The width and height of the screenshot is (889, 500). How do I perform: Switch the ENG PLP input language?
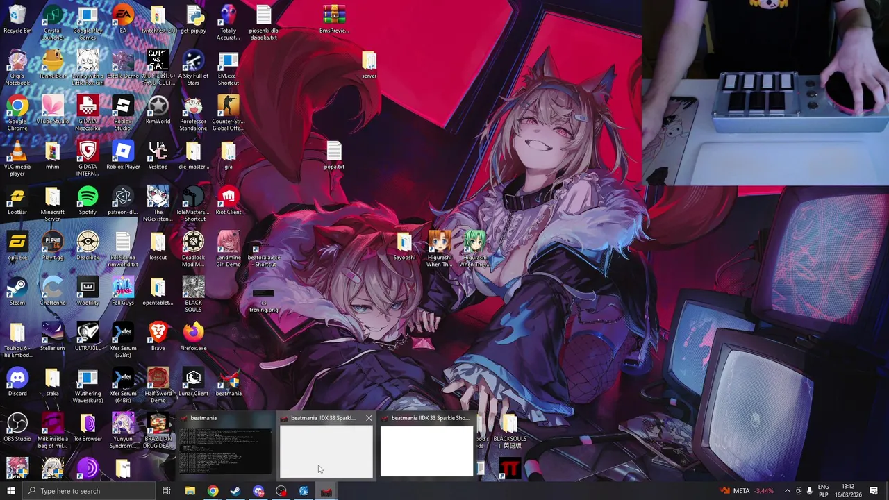click(823, 491)
